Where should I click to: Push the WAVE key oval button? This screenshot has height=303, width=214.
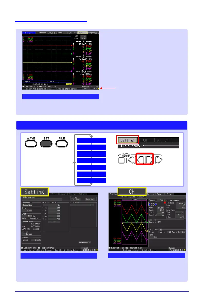pyautogui.click(x=31, y=144)
